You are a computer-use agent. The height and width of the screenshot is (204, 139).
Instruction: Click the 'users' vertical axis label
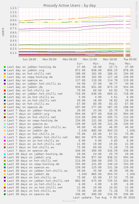click(3, 32)
